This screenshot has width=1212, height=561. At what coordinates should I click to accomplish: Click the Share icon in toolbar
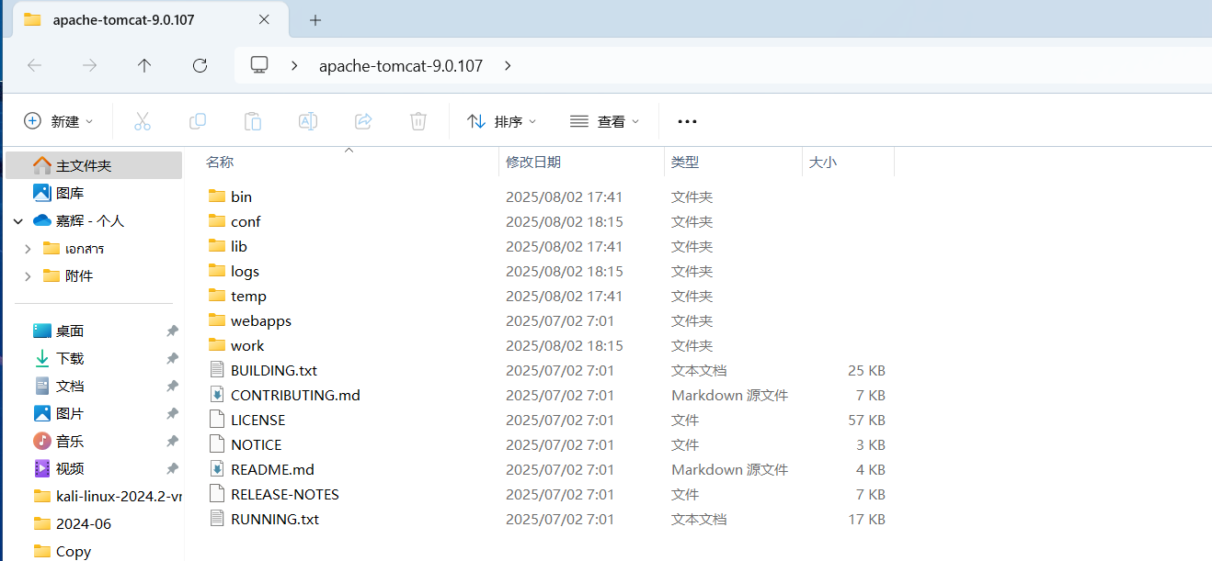pyautogui.click(x=363, y=121)
